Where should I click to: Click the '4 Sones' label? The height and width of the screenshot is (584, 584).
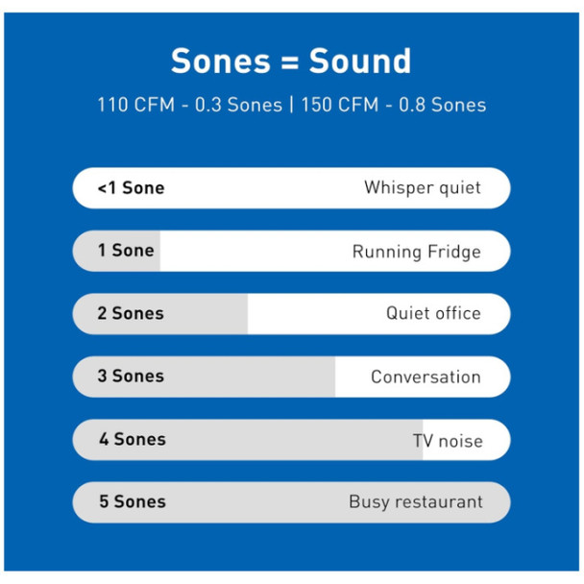[133, 440]
